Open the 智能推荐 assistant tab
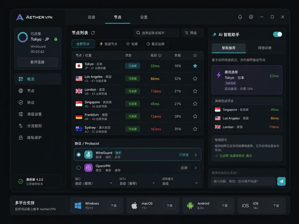 coord(229,48)
